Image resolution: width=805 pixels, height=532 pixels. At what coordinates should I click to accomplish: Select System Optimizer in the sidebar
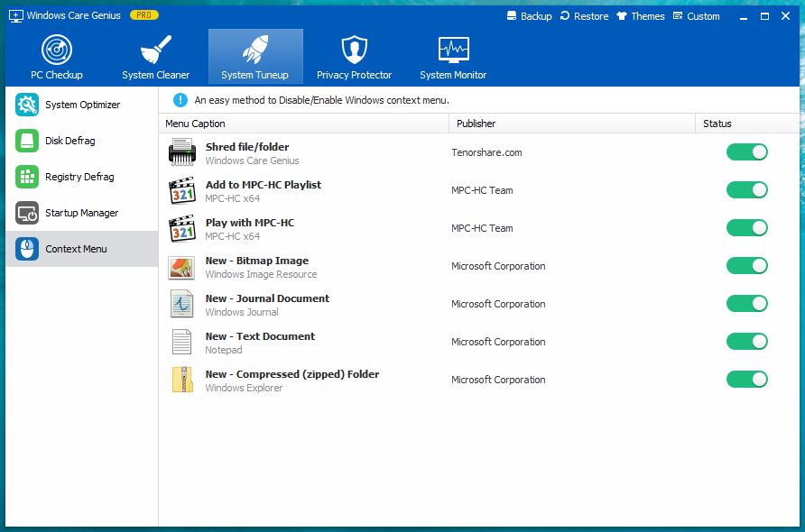82,105
